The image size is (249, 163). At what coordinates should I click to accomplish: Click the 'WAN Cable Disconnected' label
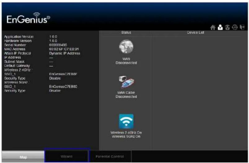pos(126,95)
